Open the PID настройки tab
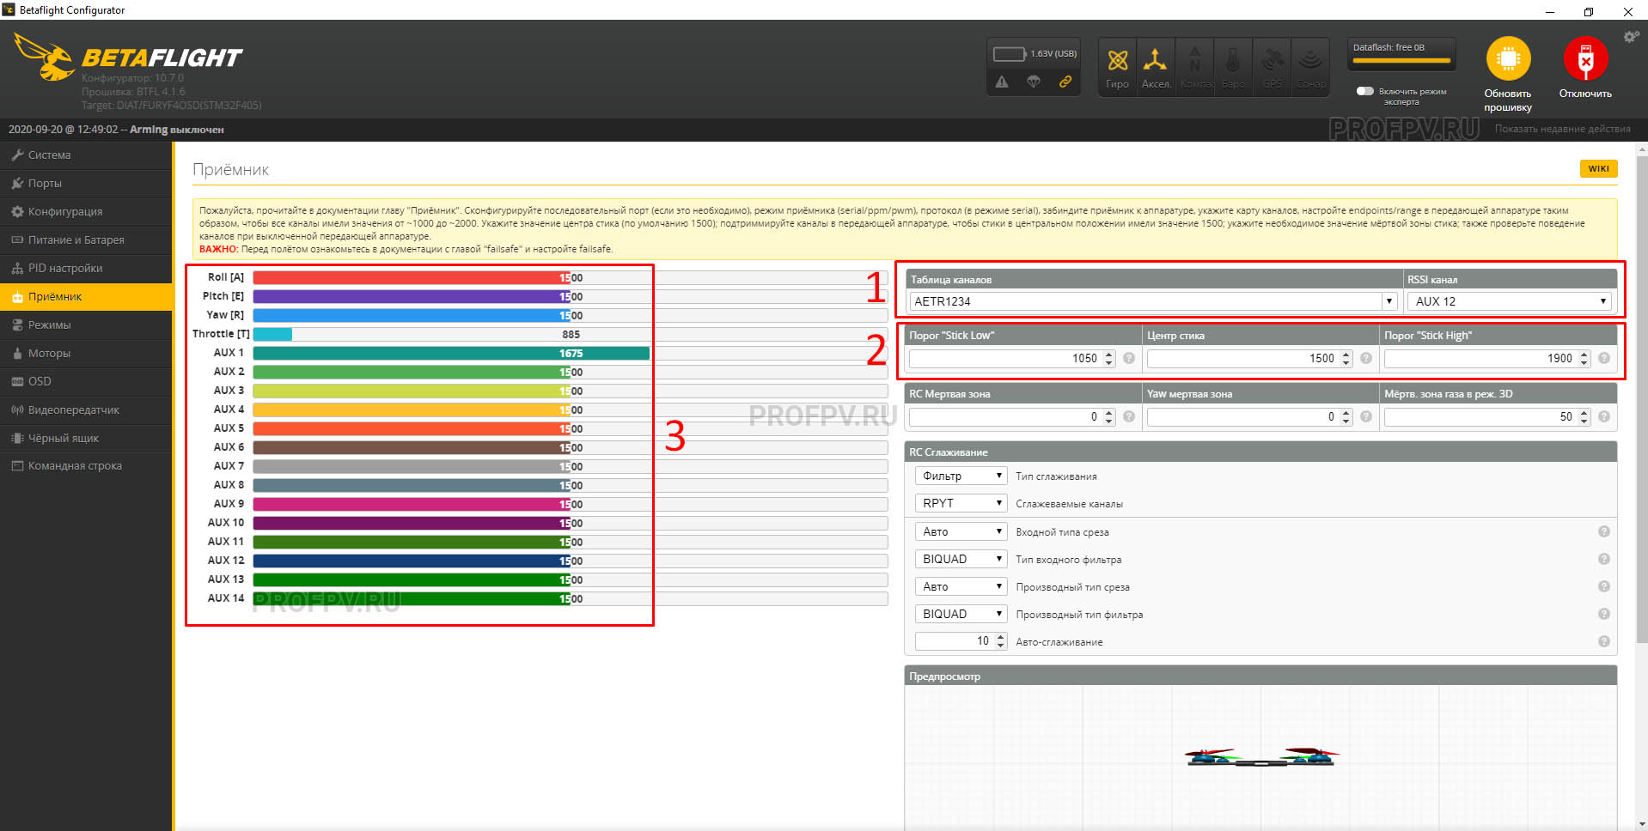 point(86,269)
